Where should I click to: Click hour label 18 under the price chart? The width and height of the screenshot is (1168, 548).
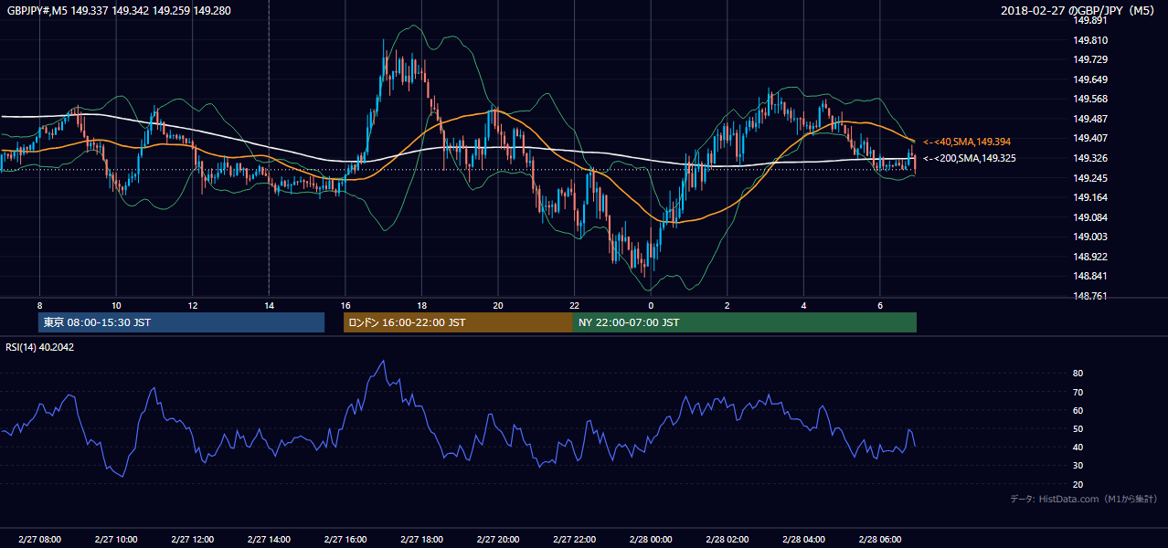421,305
